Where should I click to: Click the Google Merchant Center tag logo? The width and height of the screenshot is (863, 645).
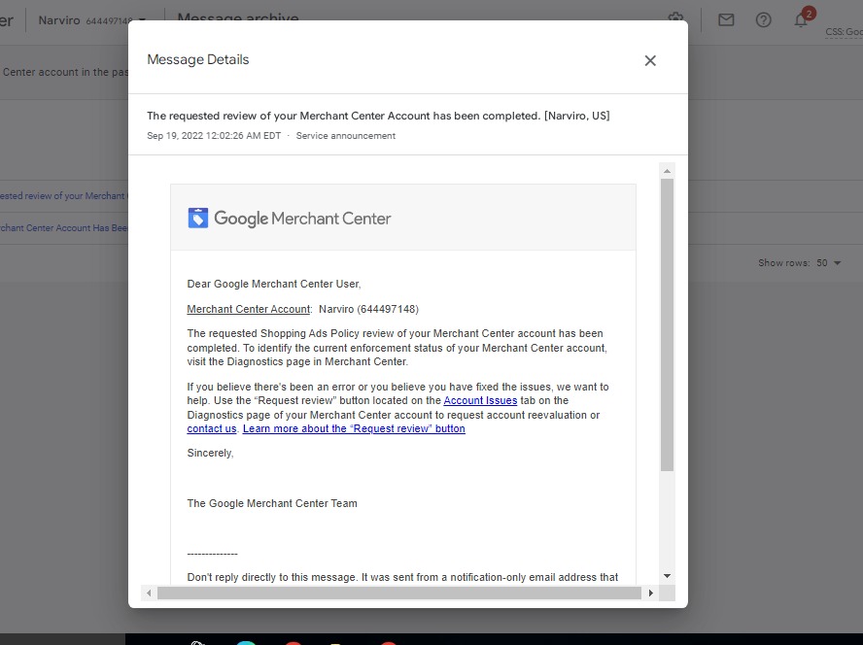tap(198, 218)
